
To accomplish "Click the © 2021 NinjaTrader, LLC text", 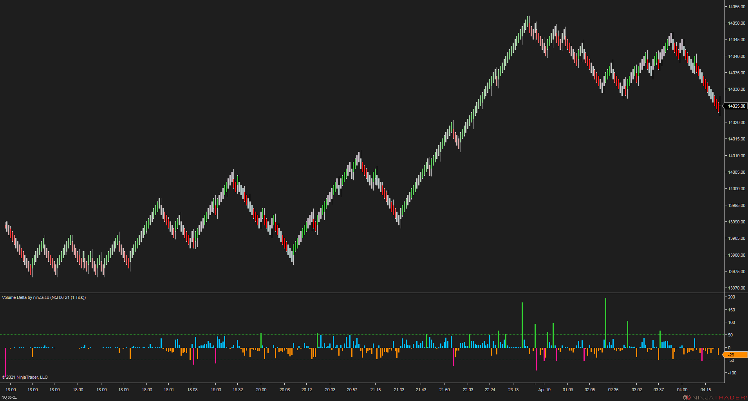I will pyautogui.click(x=24, y=377).
